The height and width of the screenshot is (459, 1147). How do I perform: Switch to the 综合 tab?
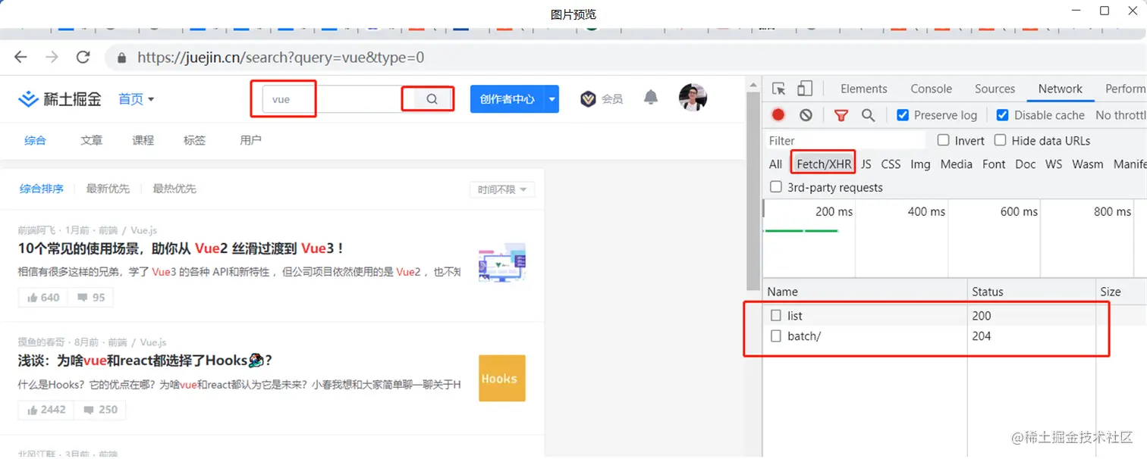35,140
